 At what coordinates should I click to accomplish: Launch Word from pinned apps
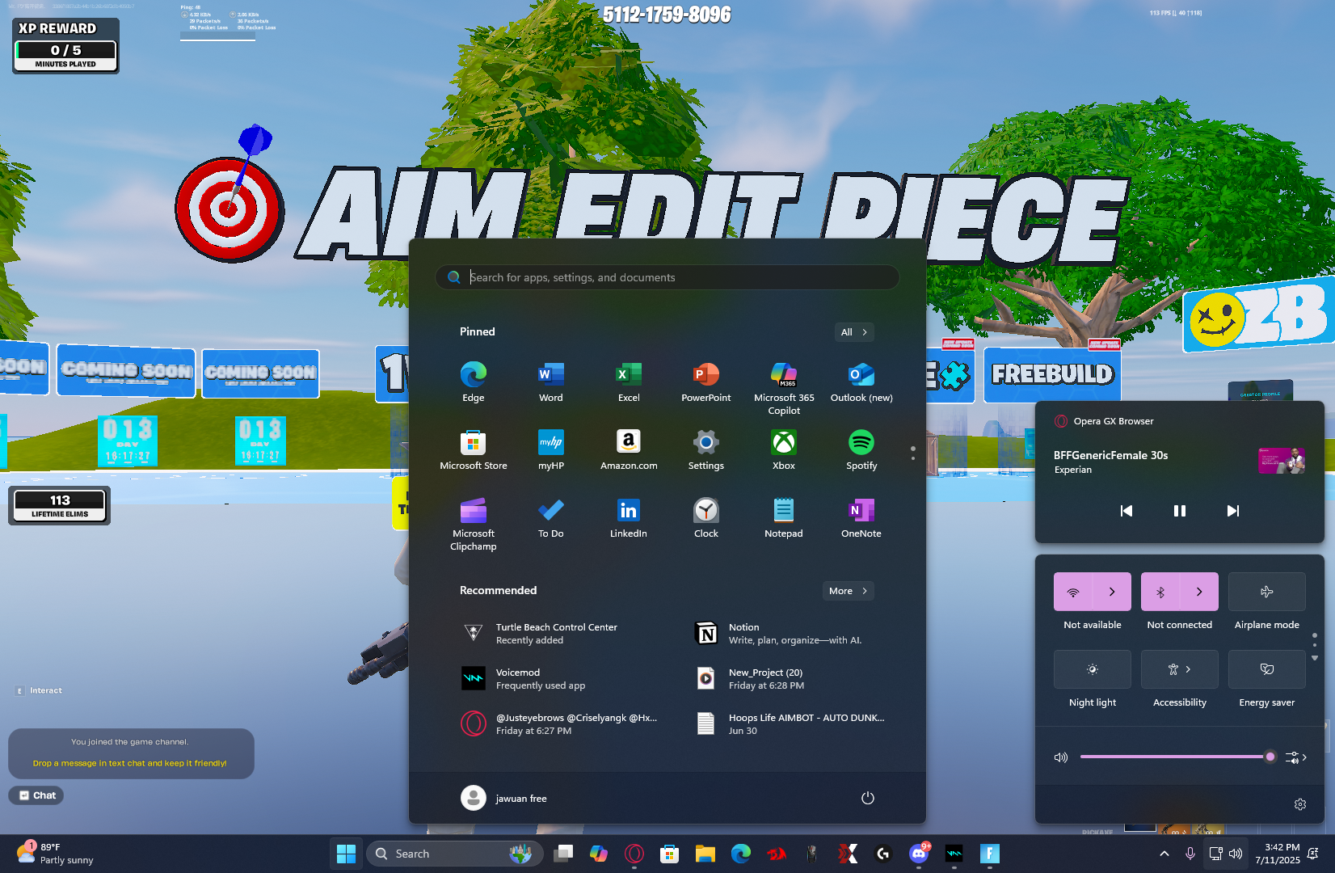pyautogui.click(x=551, y=382)
